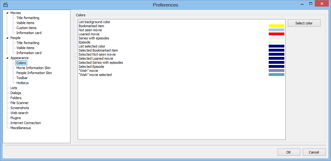Open the Web search preferences
This screenshot has height=161, width=331.
[x=19, y=113]
